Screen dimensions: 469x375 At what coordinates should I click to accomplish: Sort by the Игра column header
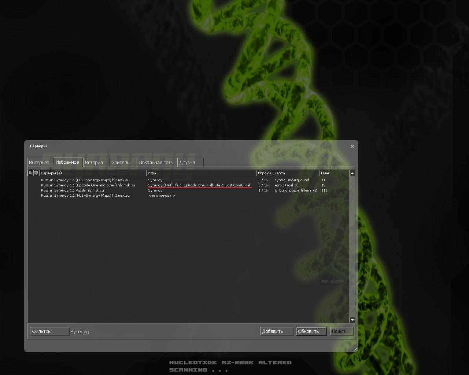202,173
